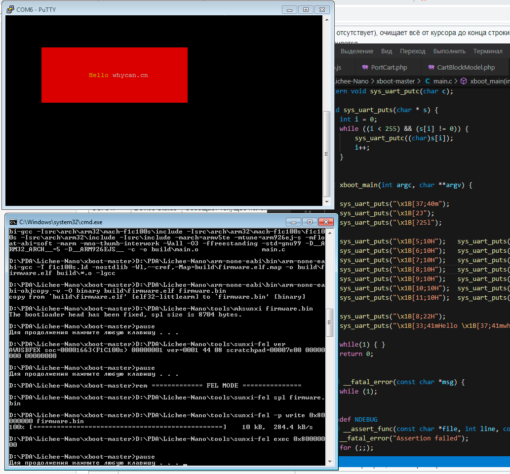510x474 pixels.
Task: Open the Переход menu in editor
Action: 412,51
